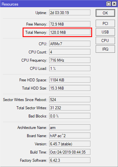The width and height of the screenshot is (118, 167).
Task: Maximize the Resources window
Action: (x=108, y=4)
